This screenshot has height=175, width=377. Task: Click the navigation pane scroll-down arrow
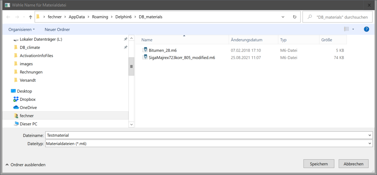tap(131, 124)
